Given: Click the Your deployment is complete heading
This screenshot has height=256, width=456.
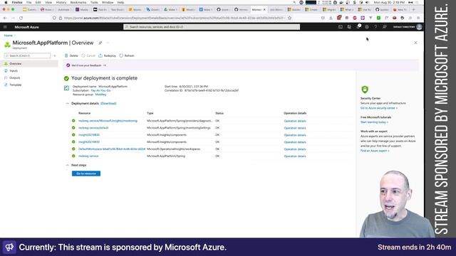Looking at the screenshot, I should pos(104,78).
